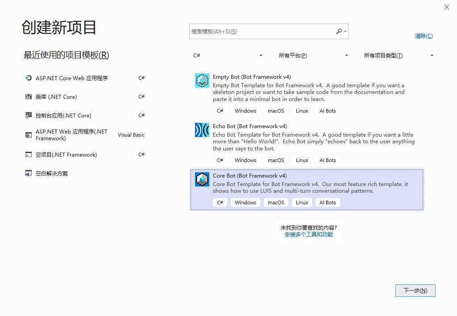The image size is (457, 316).
Task: Choose recent template 控制台应用(.NET Core)
Action: coord(86,115)
